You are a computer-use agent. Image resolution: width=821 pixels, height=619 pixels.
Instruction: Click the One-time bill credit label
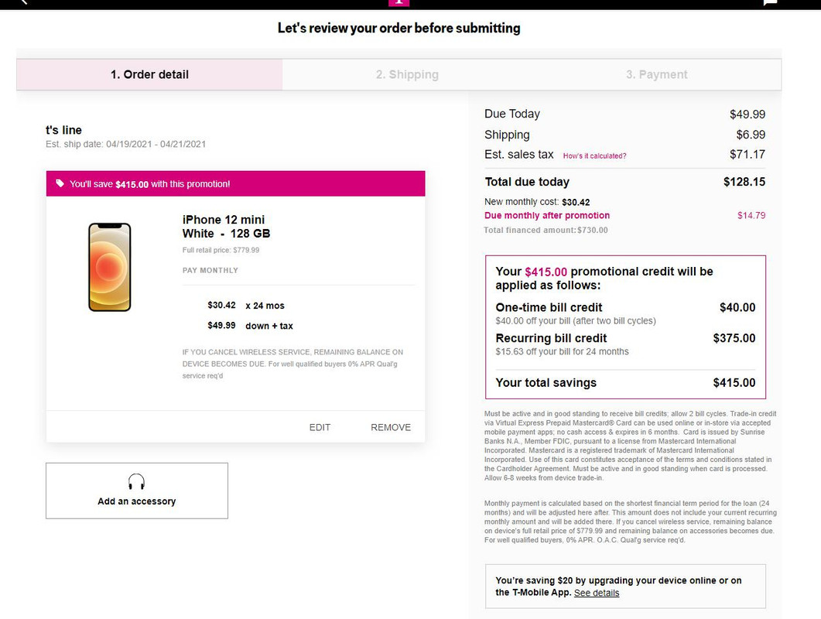pos(549,307)
